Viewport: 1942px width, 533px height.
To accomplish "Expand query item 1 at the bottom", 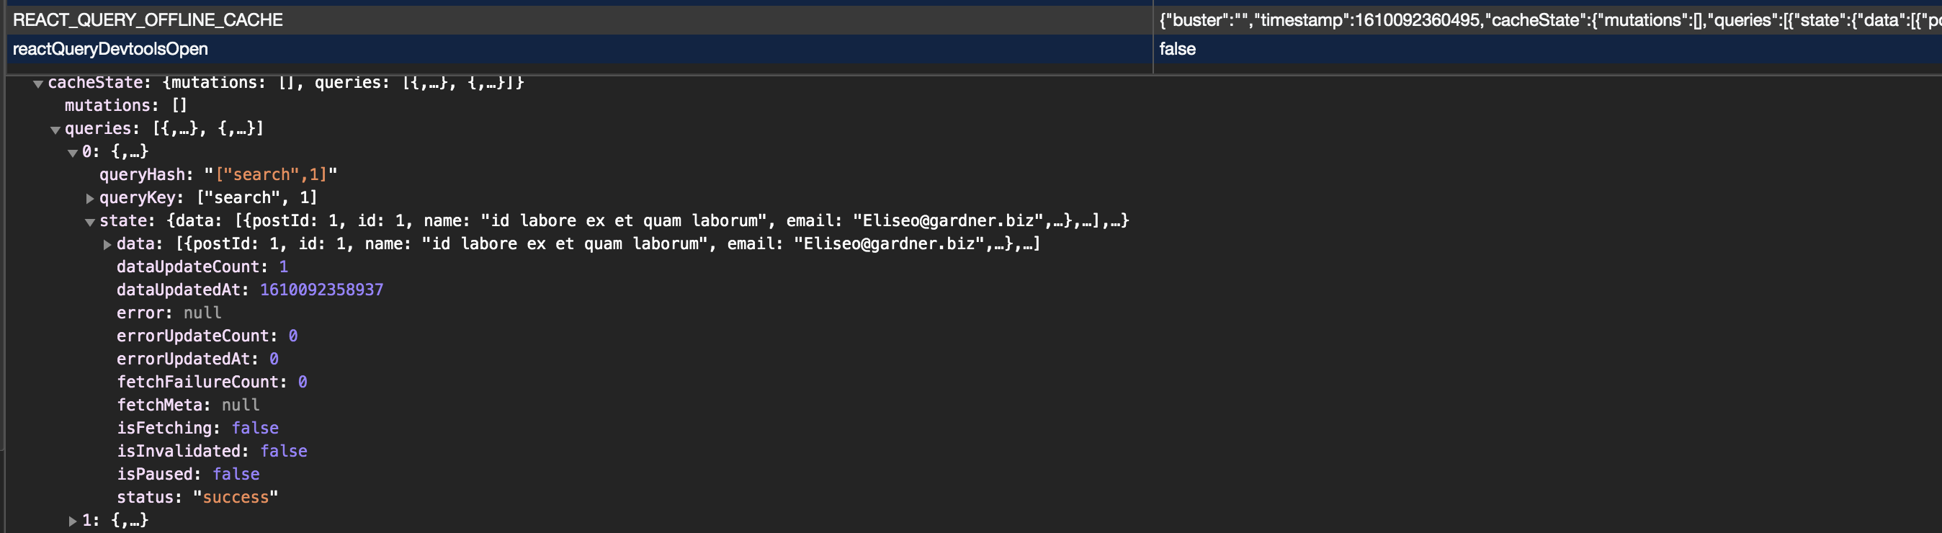I will (x=73, y=519).
